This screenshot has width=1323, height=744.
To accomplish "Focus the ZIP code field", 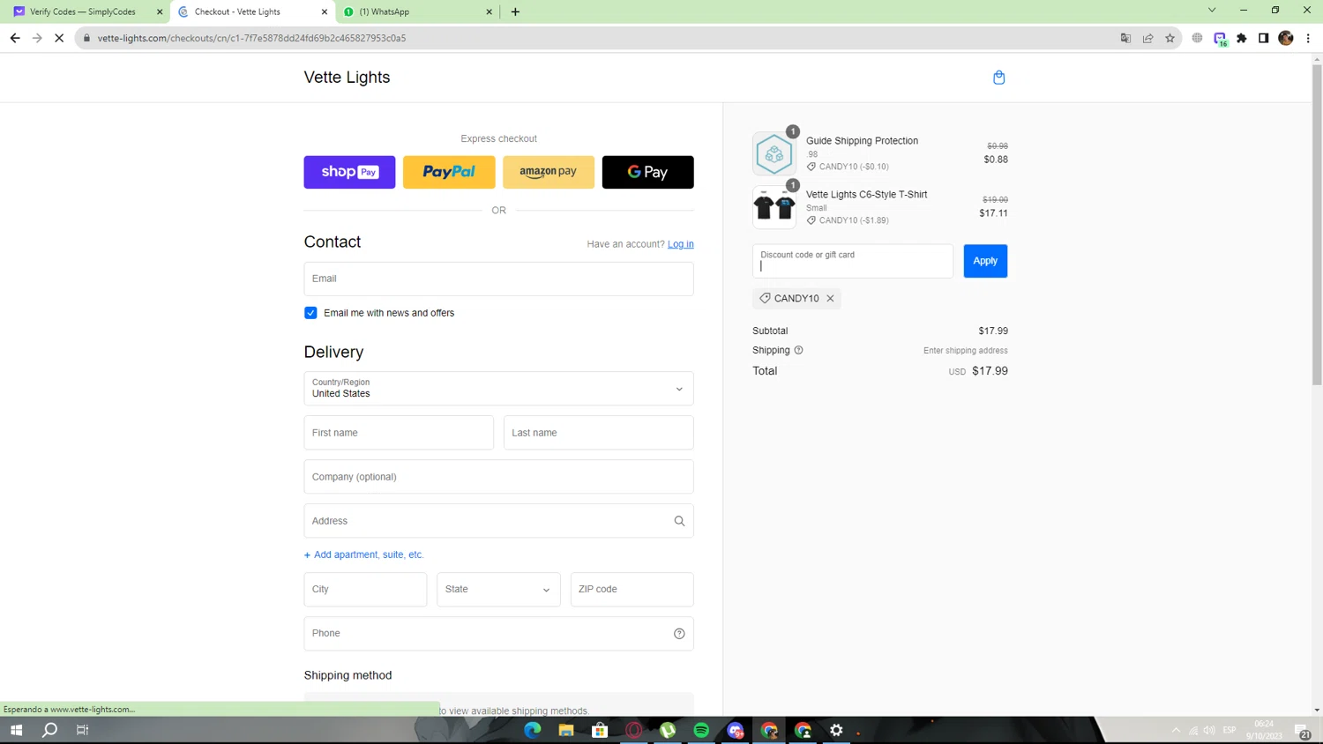I will 632,589.
